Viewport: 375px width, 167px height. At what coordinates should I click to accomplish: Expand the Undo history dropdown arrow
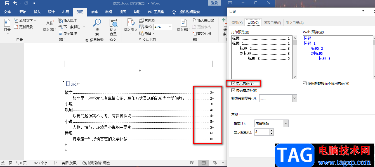point(20,3)
